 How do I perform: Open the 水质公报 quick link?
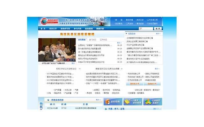(68, 90)
